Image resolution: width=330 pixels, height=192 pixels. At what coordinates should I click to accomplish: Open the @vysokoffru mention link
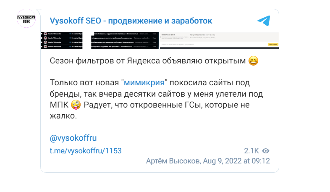coord(73,138)
